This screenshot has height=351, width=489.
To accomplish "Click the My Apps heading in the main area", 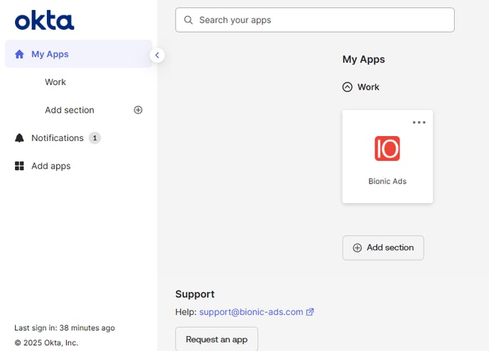I will [364, 60].
